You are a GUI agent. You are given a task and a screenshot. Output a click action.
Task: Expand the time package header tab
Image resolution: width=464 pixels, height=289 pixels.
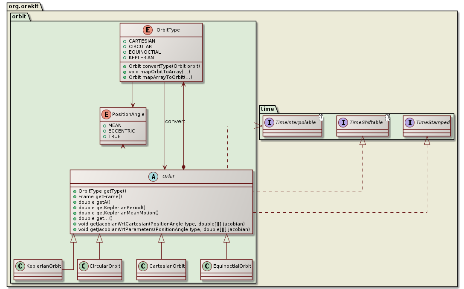click(266, 109)
